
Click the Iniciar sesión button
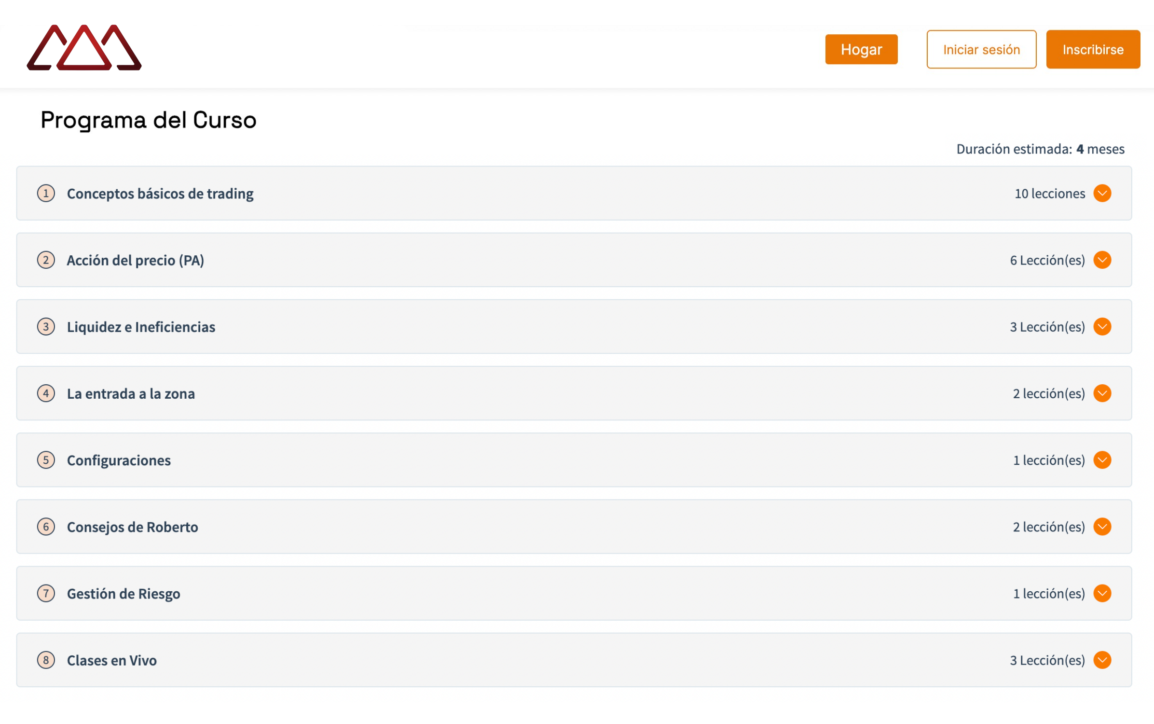(981, 49)
